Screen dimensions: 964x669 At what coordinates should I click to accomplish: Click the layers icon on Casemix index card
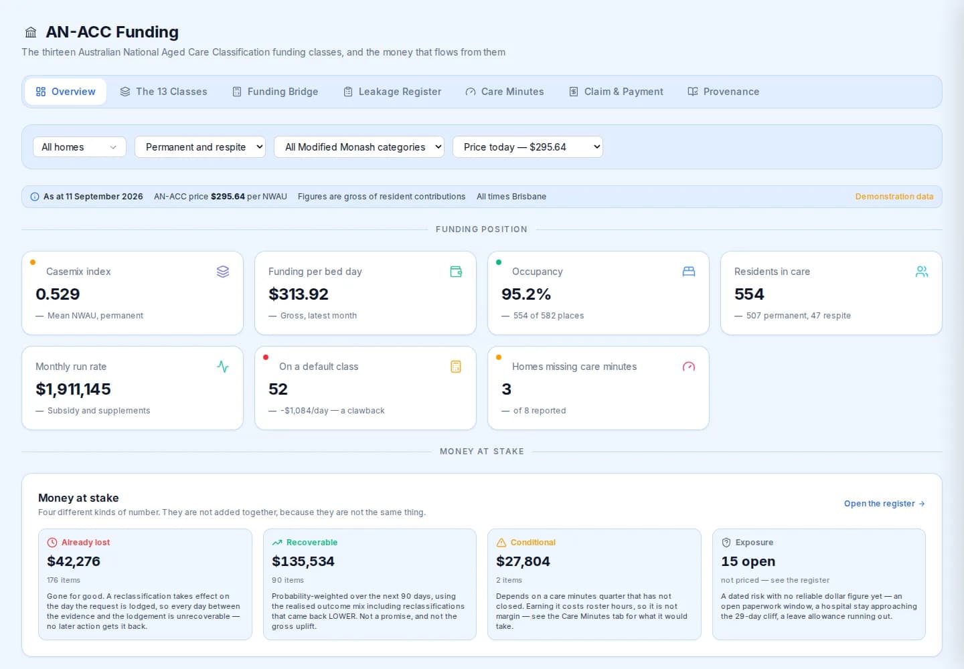pos(223,272)
